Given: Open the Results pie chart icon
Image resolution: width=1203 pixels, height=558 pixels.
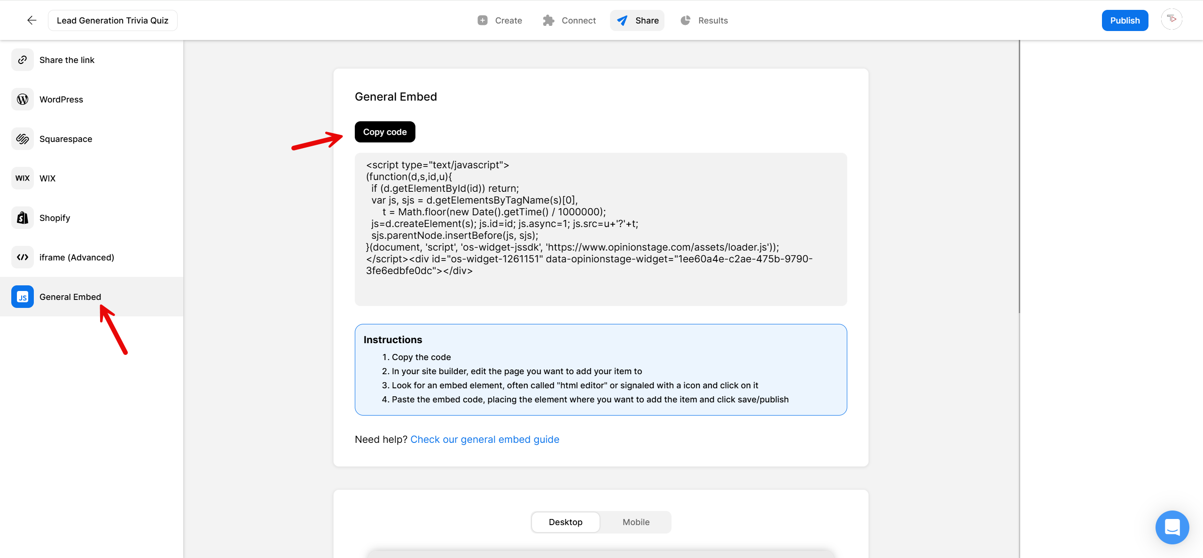Looking at the screenshot, I should 685,20.
